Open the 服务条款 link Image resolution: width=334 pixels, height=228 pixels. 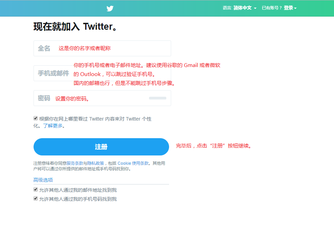point(75,163)
